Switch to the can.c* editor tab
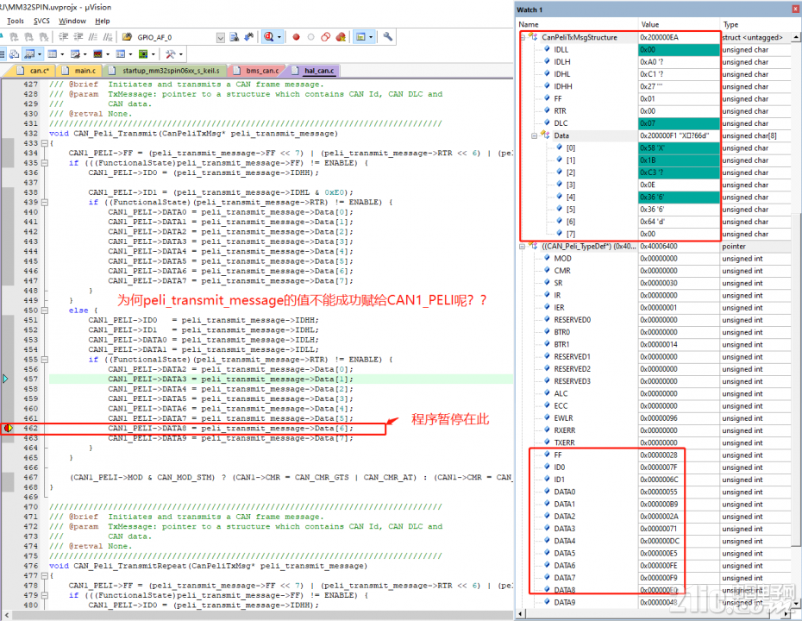Screen dimensions: 802x621 [x=34, y=71]
